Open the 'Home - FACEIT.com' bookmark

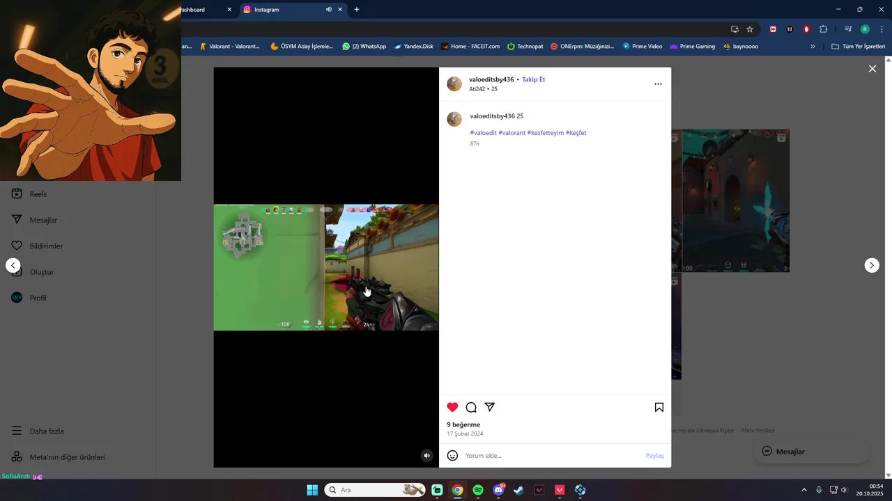click(x=470, y=47)
